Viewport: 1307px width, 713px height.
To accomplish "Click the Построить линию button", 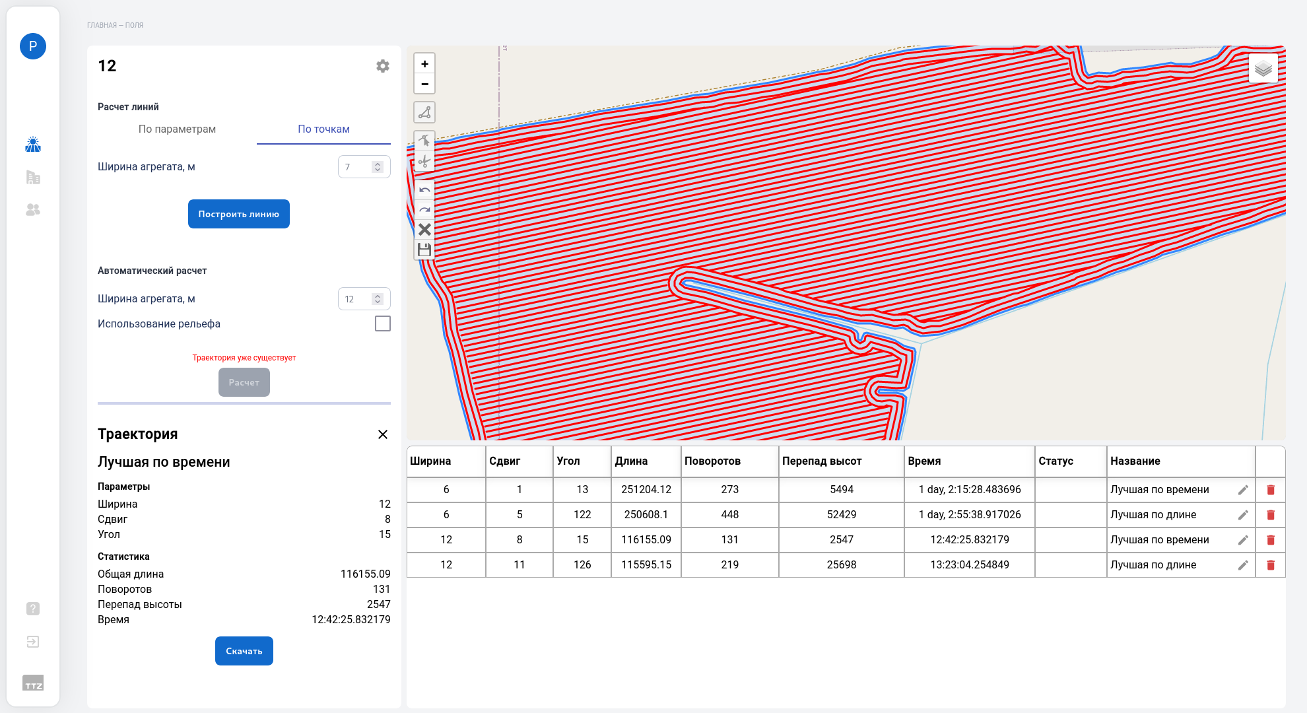I will point(239,214).
